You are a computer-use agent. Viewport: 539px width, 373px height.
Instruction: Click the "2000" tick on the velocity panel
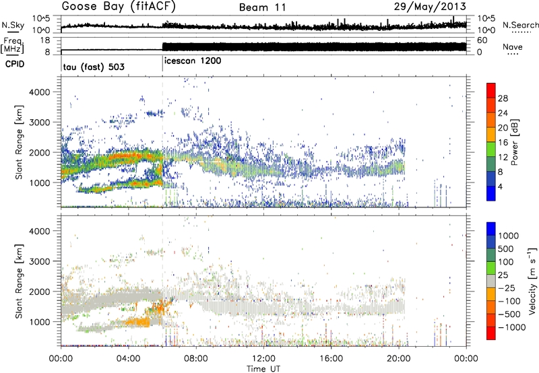pyautogui.click(x=39, y=292)
